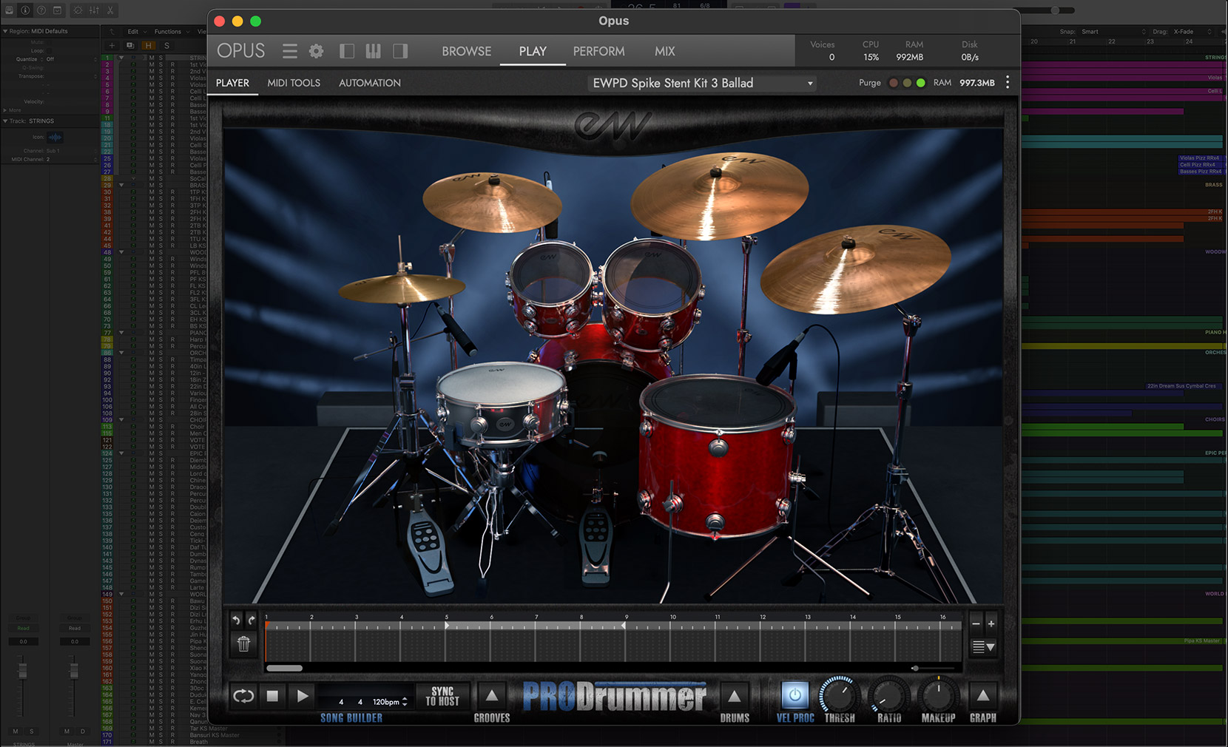
Task: Click the THRESH knob
Action: coord(839,695)
